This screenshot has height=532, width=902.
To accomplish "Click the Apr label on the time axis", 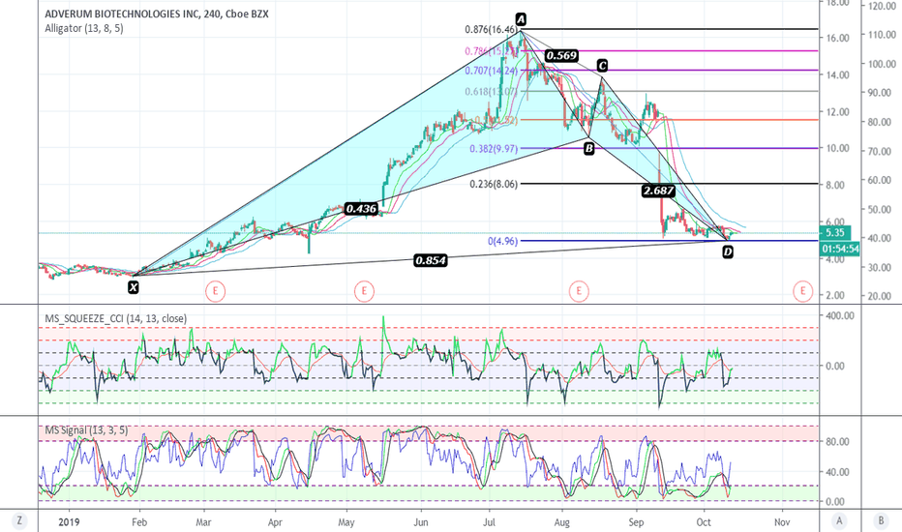I will (275, 522).
